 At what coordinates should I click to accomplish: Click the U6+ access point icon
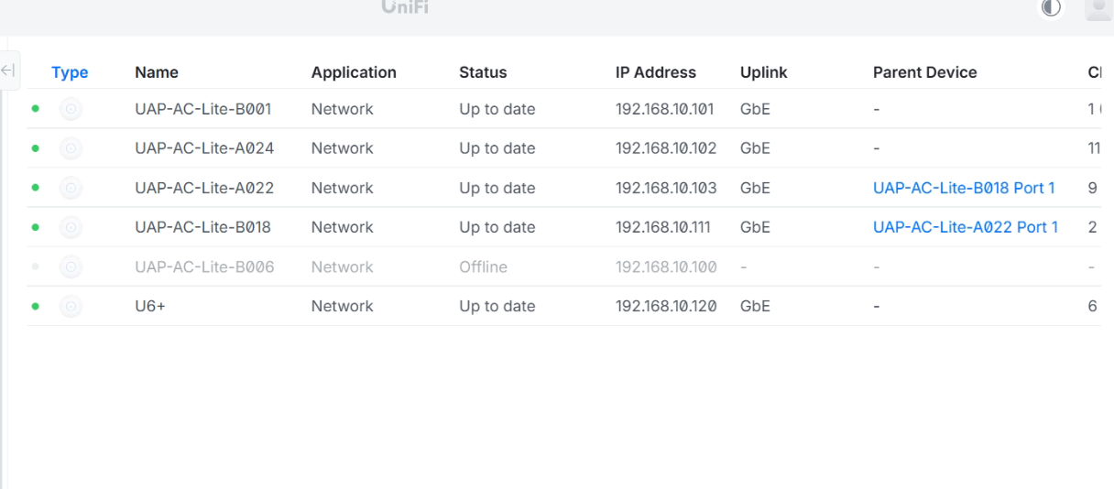click(x=71, y=307)
